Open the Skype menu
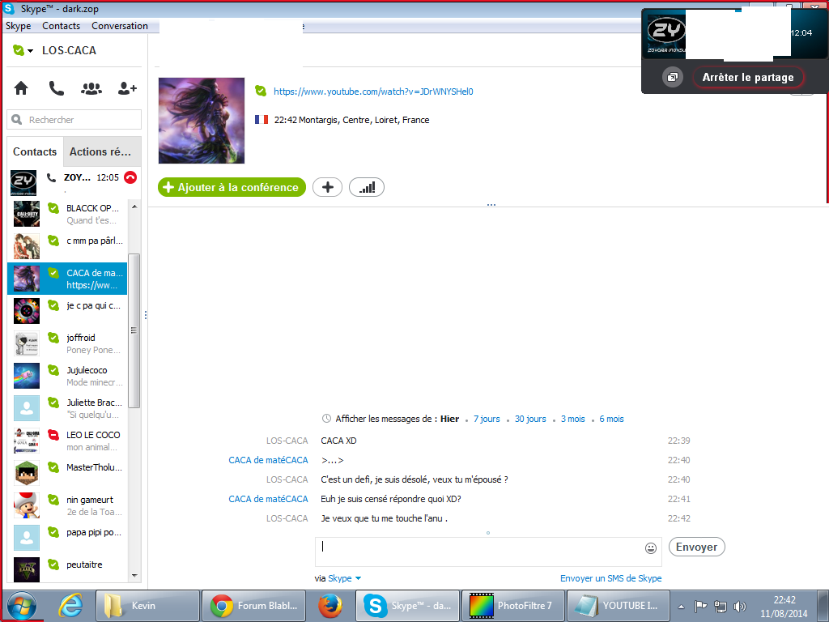The image size is (829, 622). [x=18, y=26]
